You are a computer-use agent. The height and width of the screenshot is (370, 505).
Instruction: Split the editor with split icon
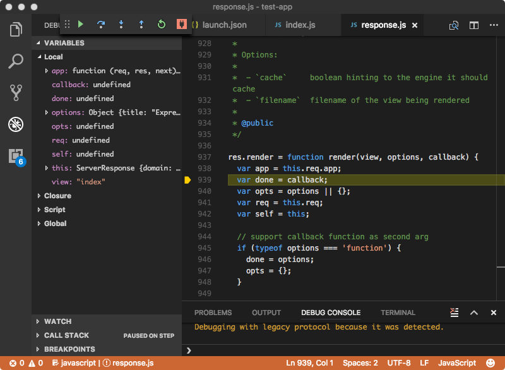click(x=474, y=25)
